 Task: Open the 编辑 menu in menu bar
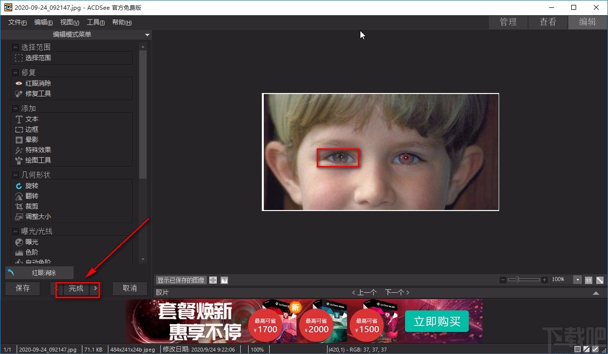point(43,23)
